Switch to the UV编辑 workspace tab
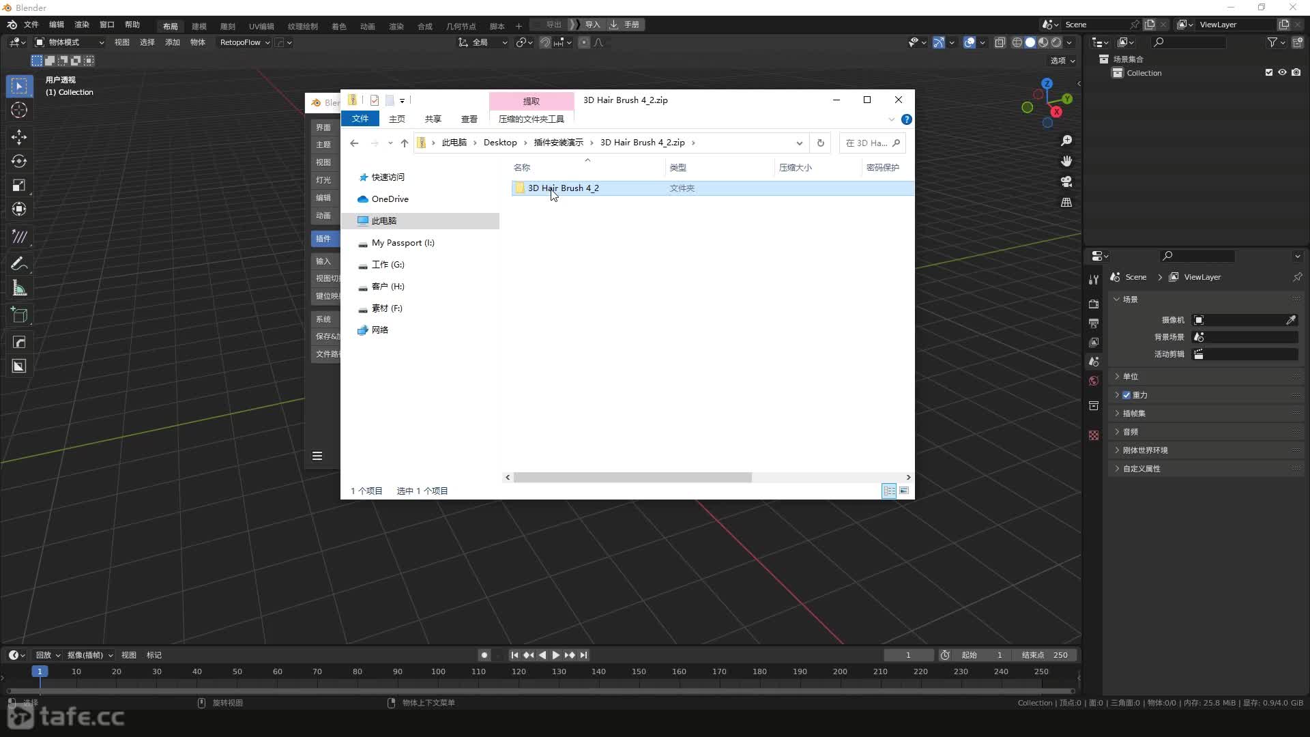The width and height of the screenshot is (1310, 737). (261, 26)
